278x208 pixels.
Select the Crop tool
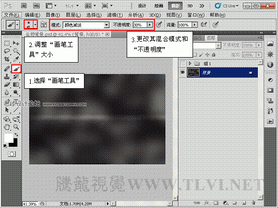click(7, 59)
